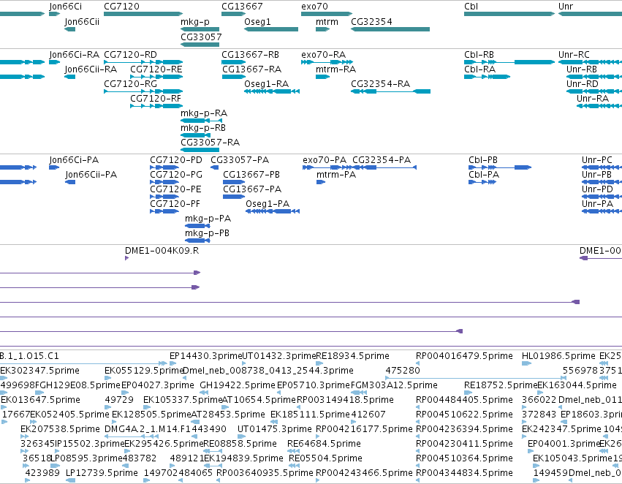The height and width of the screenshot is (484, 622).
Task: Click transcript mtrm-RA
Action: pos(323,77)
